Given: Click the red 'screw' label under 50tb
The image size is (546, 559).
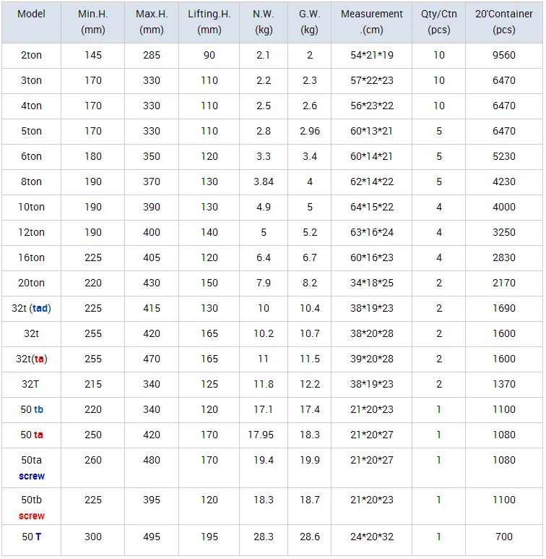Looking at the screenshot, I should click(x=32, y=516).
